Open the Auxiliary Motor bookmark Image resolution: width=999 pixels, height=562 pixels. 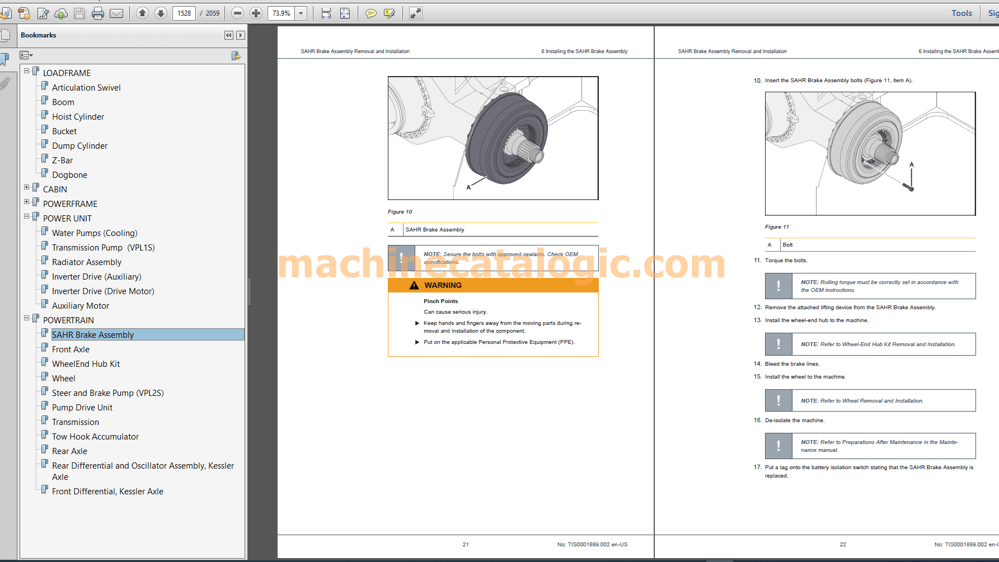coord(81,306)
